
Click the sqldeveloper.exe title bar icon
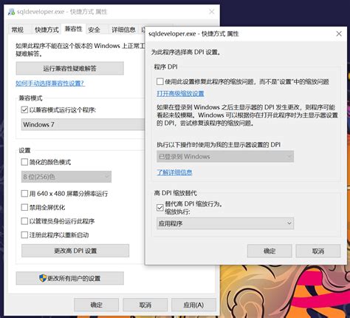[x=11, y=12]
